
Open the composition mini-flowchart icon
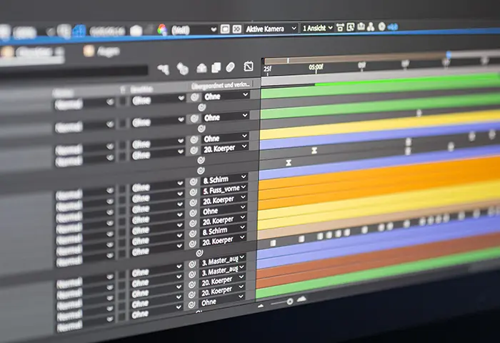(164, 69)
